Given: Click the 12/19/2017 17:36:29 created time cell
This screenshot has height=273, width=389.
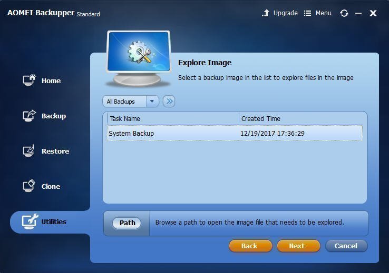Looking at the screenshot, I should pyautogui.click(x=273, y=134).
